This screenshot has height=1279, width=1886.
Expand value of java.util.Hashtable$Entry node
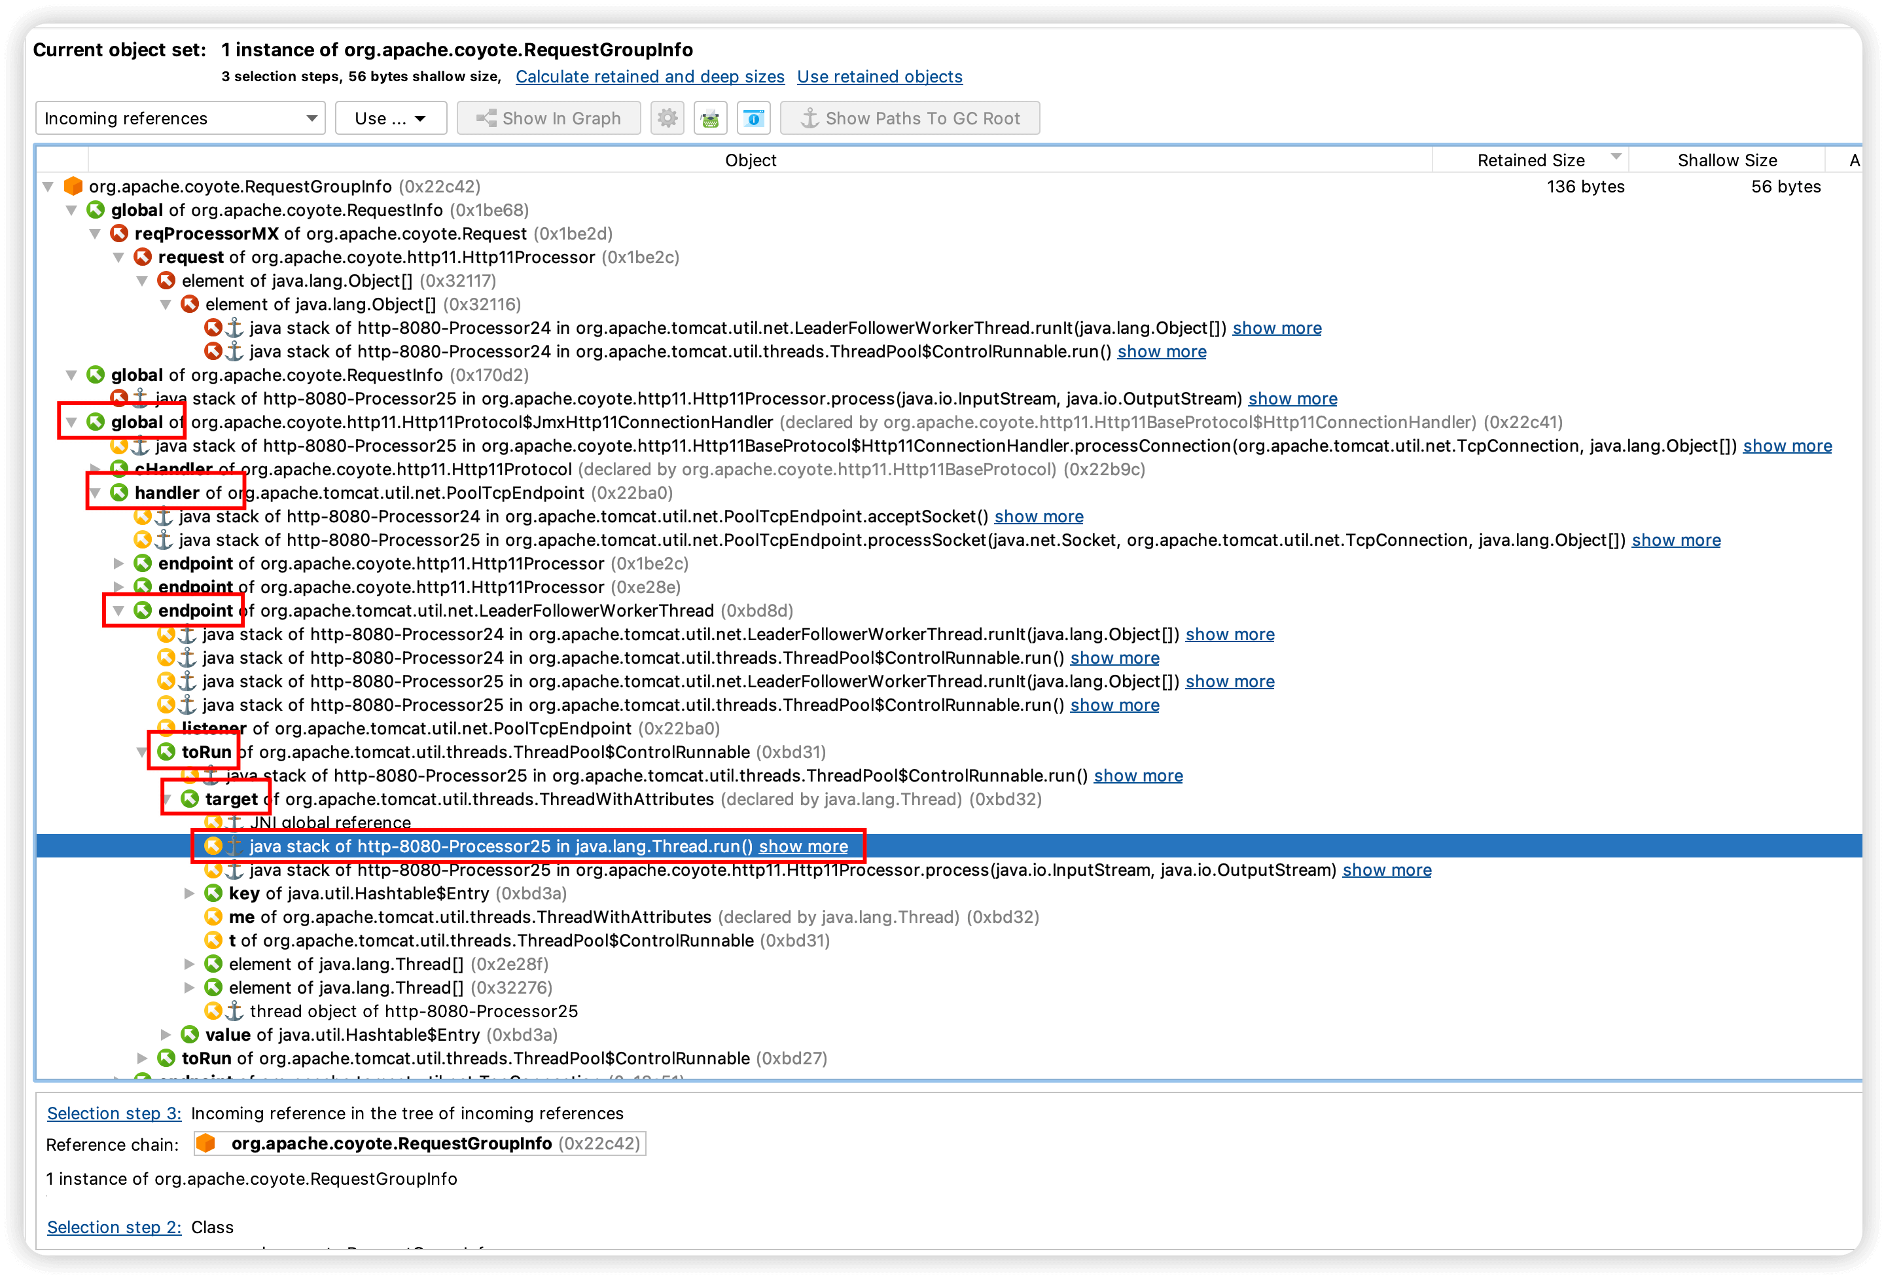(x=166, y=1035)
